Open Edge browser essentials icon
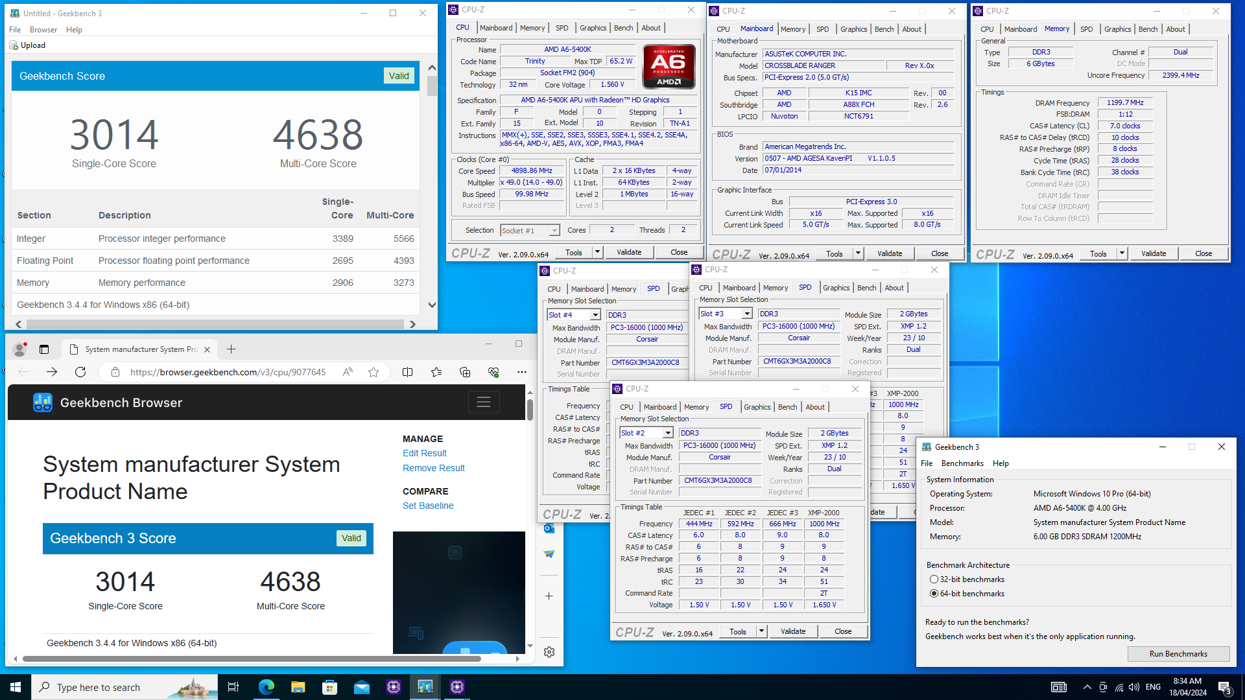Screen dimensions: 1245x700 pyautogui.click(x=493, y=372)
